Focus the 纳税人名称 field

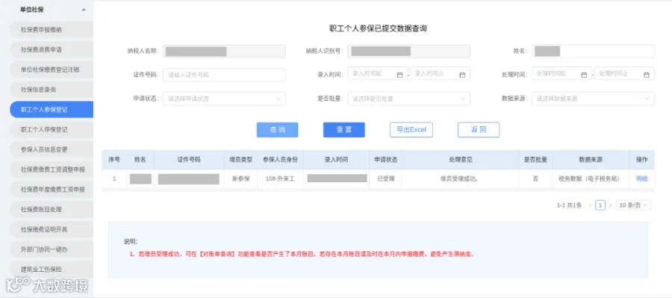coord(224,52)
